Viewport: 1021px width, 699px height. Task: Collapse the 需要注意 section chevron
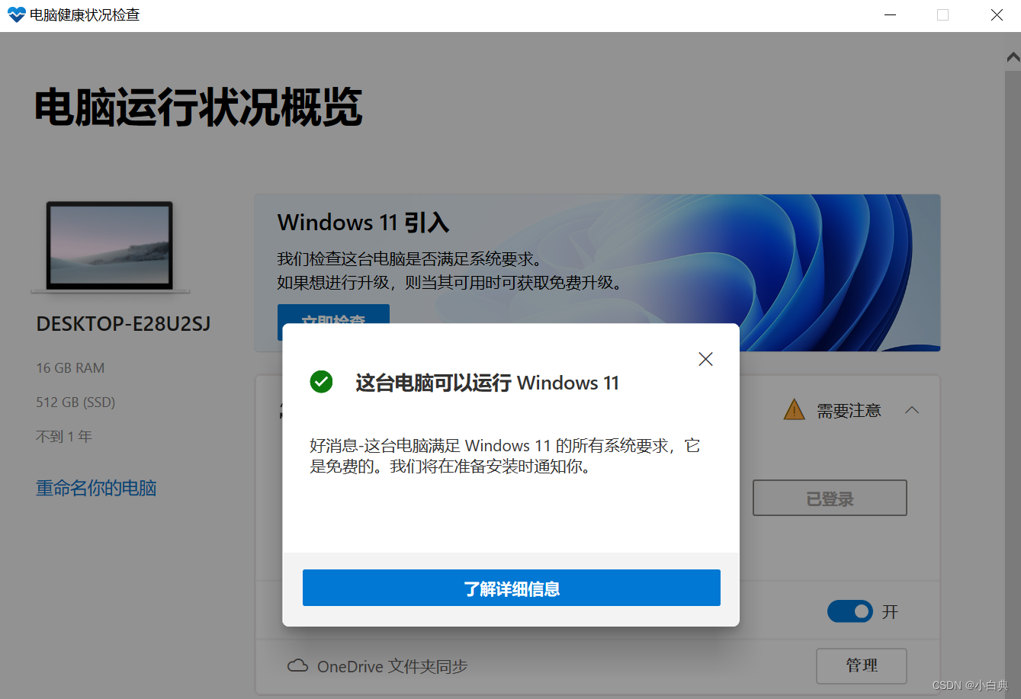point(912,410)
